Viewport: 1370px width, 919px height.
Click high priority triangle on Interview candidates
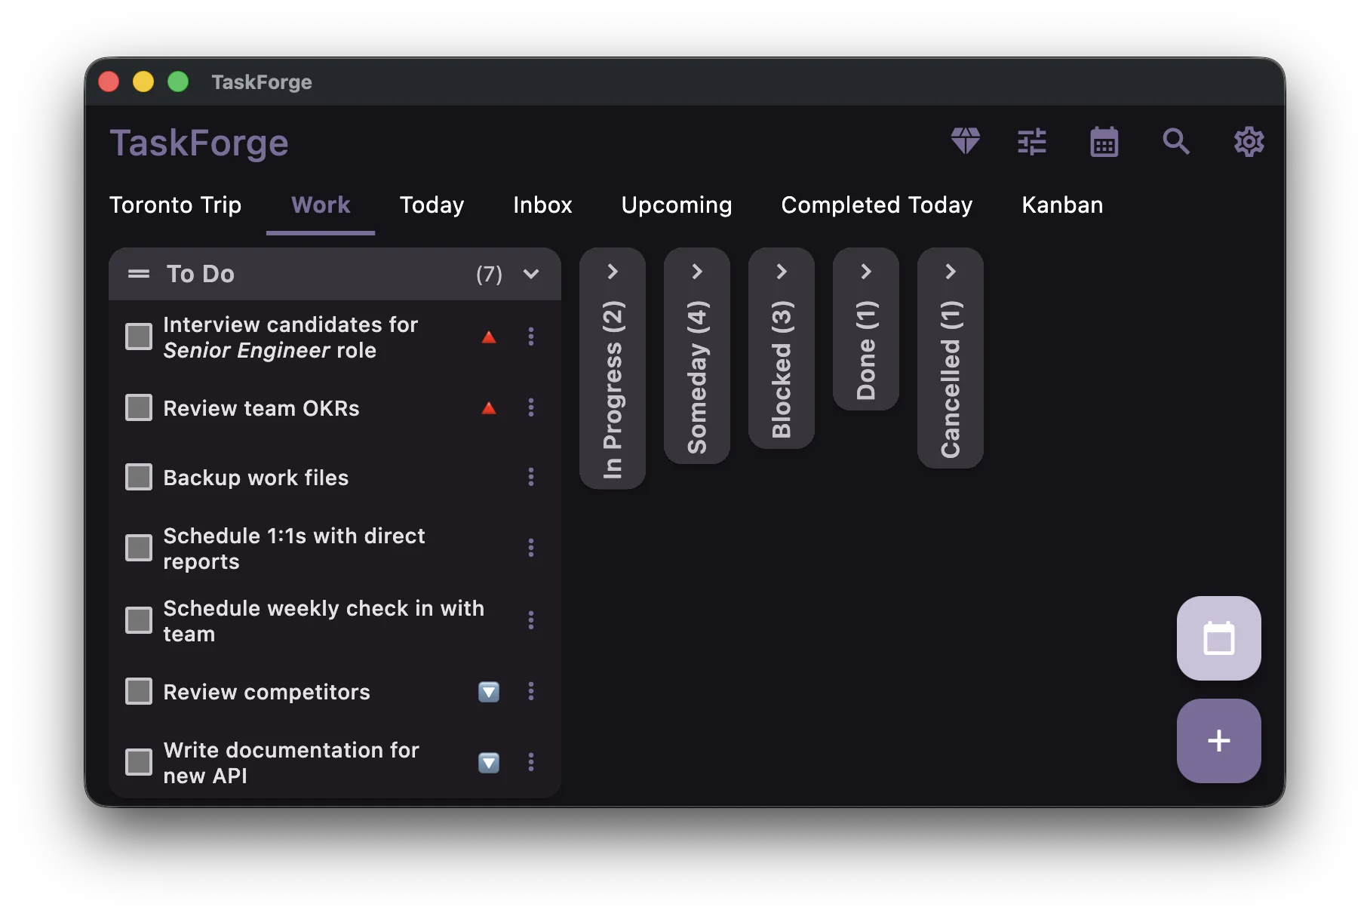489,337
